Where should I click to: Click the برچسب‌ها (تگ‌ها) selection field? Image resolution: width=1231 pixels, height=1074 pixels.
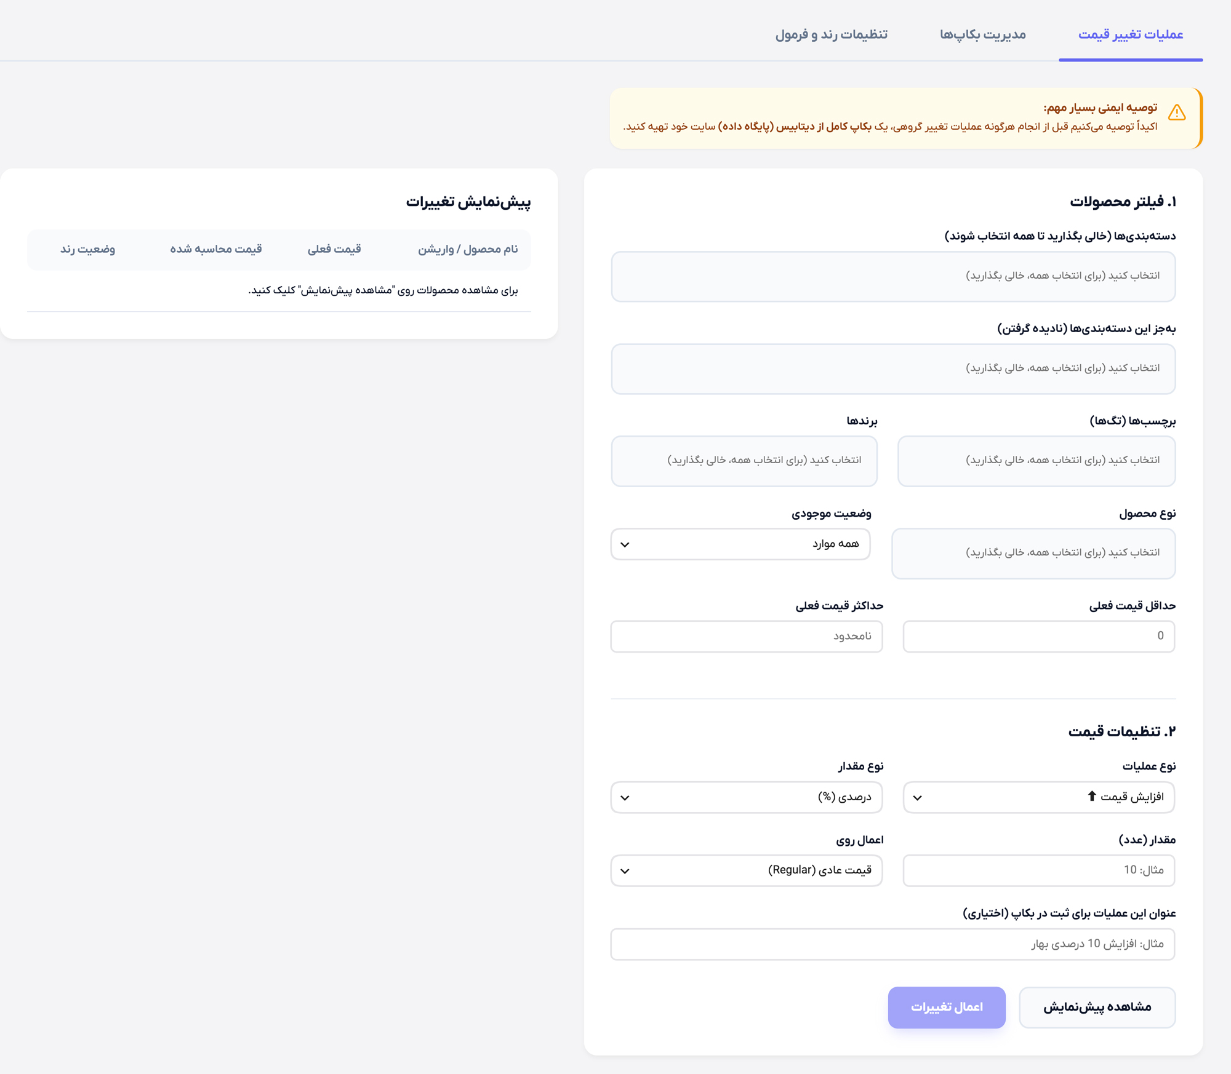1037,461
